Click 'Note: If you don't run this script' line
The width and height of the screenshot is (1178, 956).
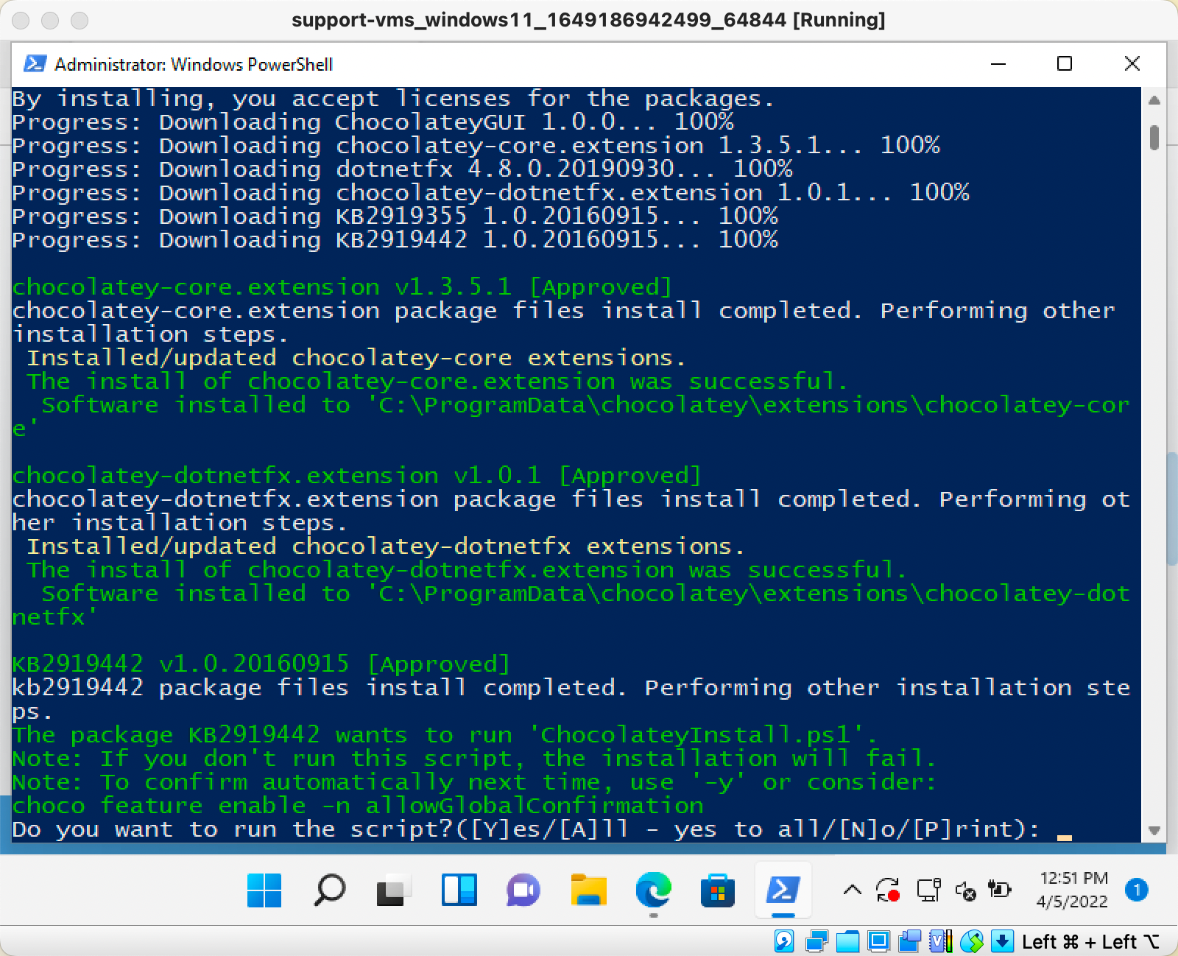[474, 759]
